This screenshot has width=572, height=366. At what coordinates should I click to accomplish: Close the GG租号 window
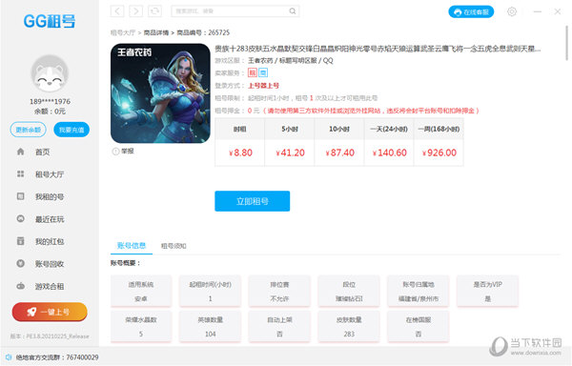coord(558,11)
